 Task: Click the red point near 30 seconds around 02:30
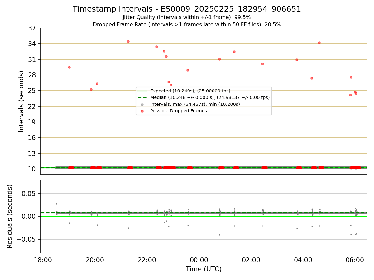pyautogui.click(x=262, y=64)
